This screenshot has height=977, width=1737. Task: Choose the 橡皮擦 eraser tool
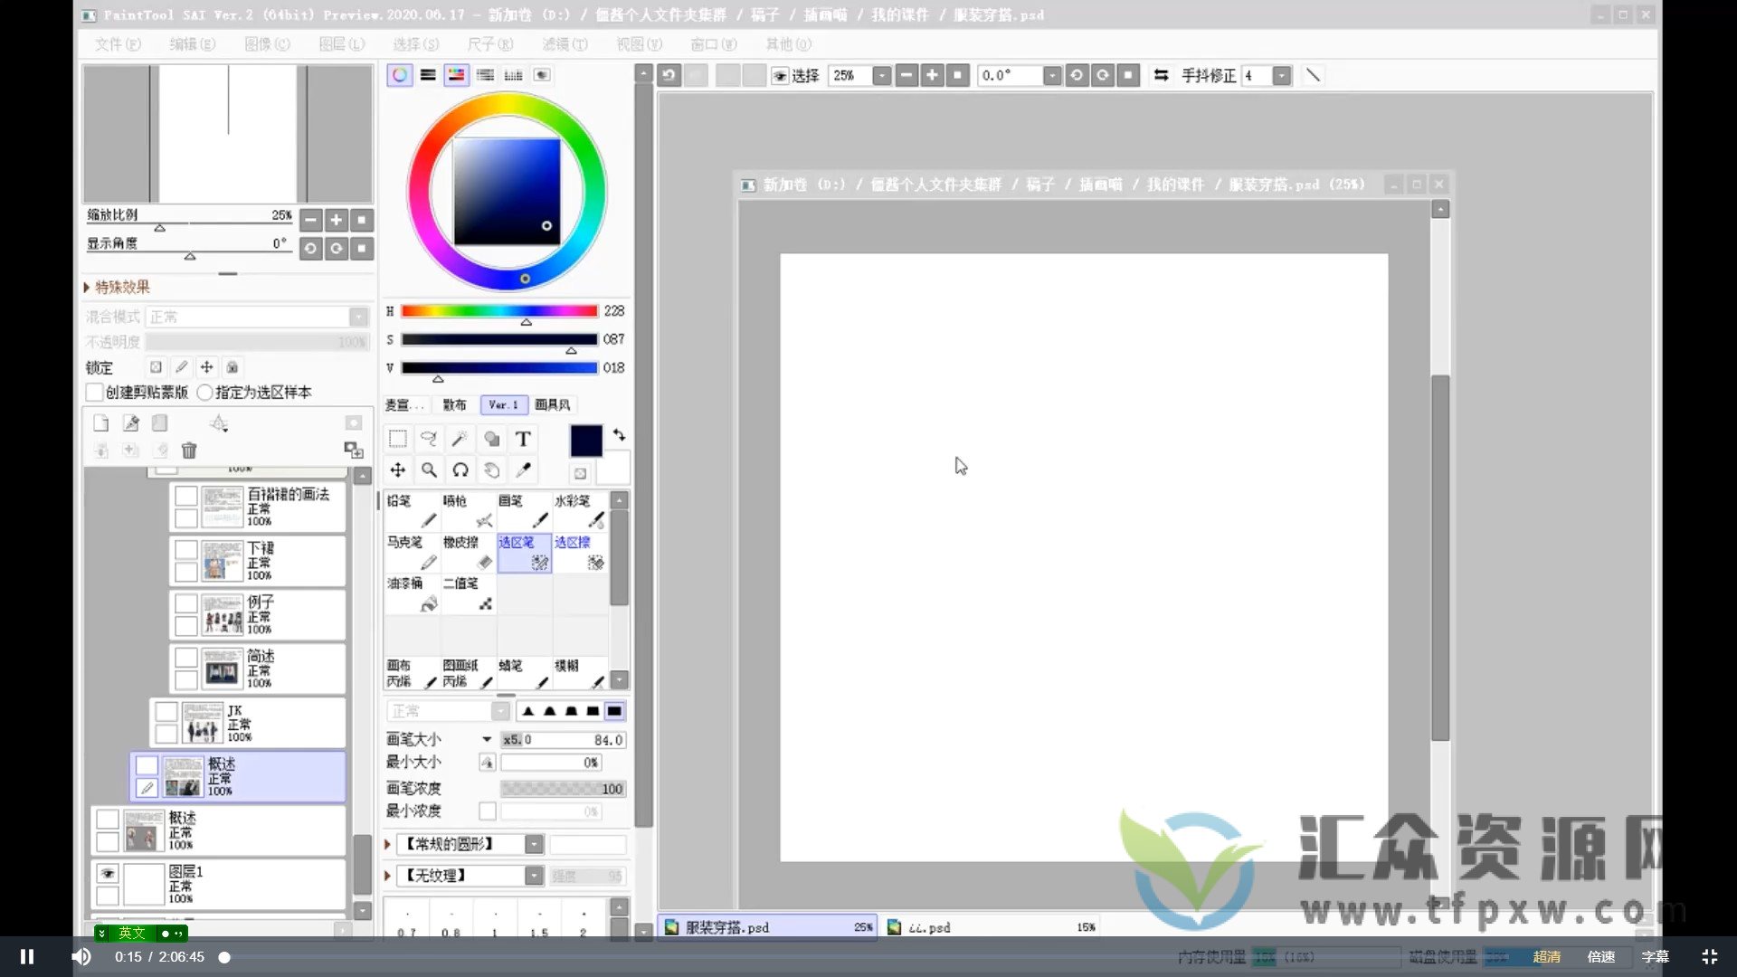(x=468, y=553)
